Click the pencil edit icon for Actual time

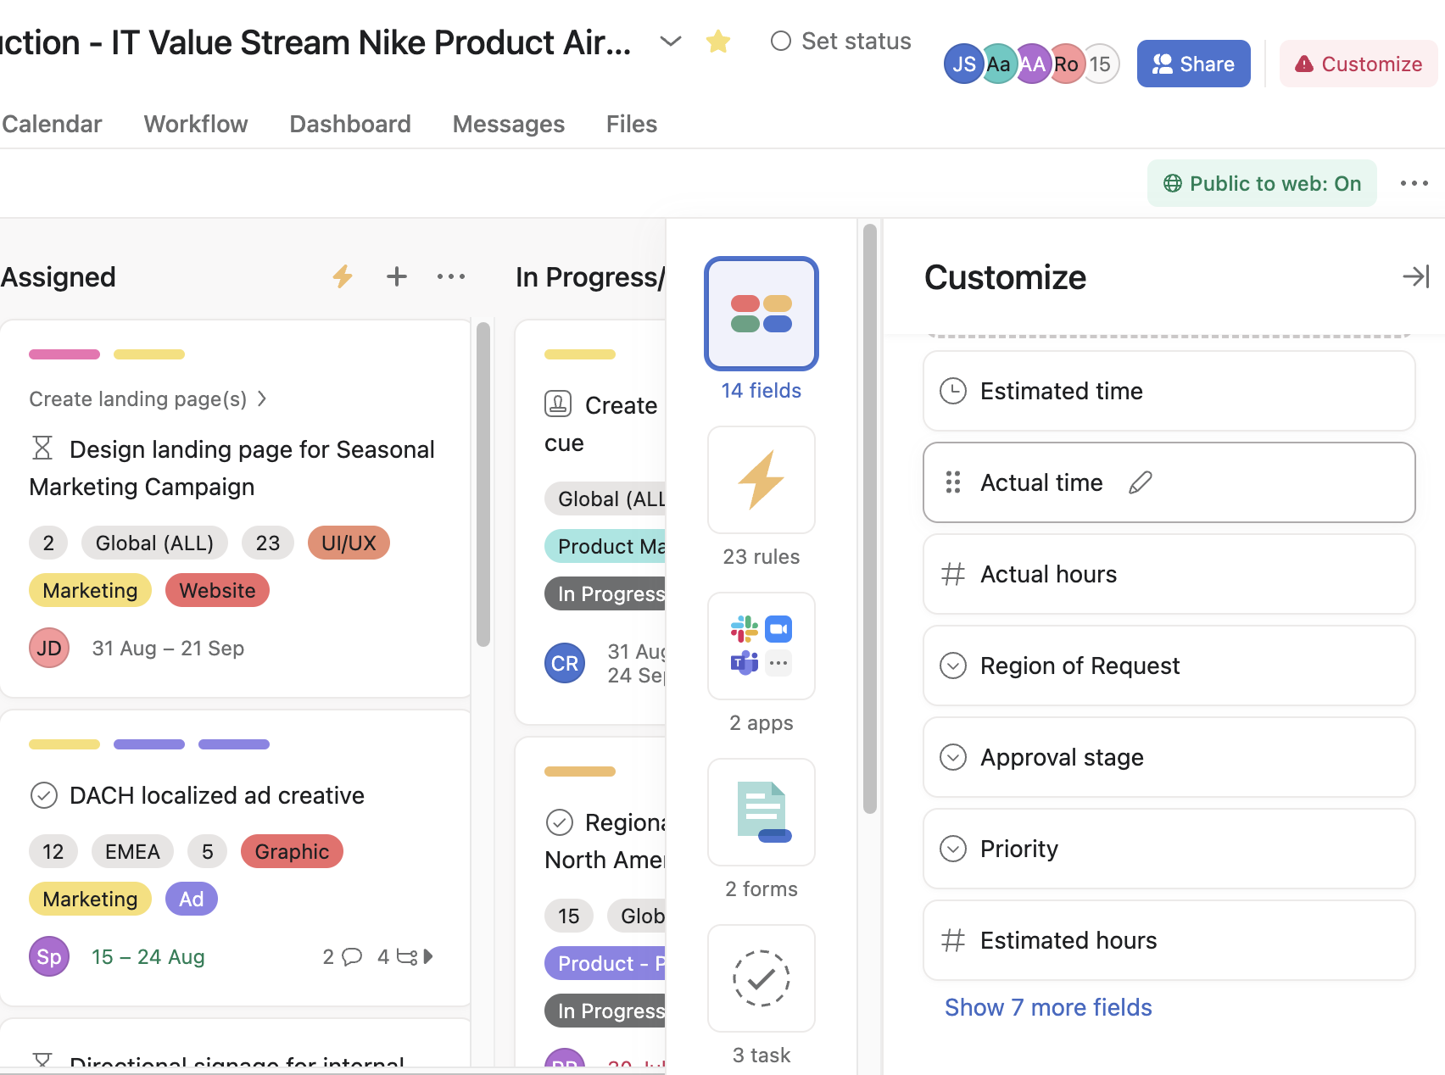[x=1141, y=482]
